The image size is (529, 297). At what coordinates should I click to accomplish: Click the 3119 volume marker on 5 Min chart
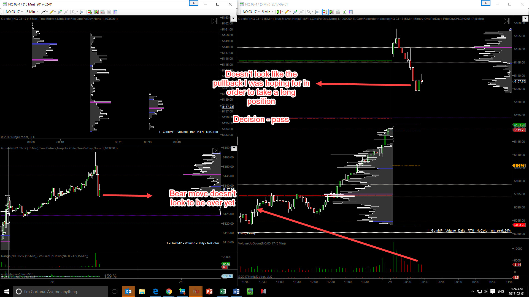point(517,265)
